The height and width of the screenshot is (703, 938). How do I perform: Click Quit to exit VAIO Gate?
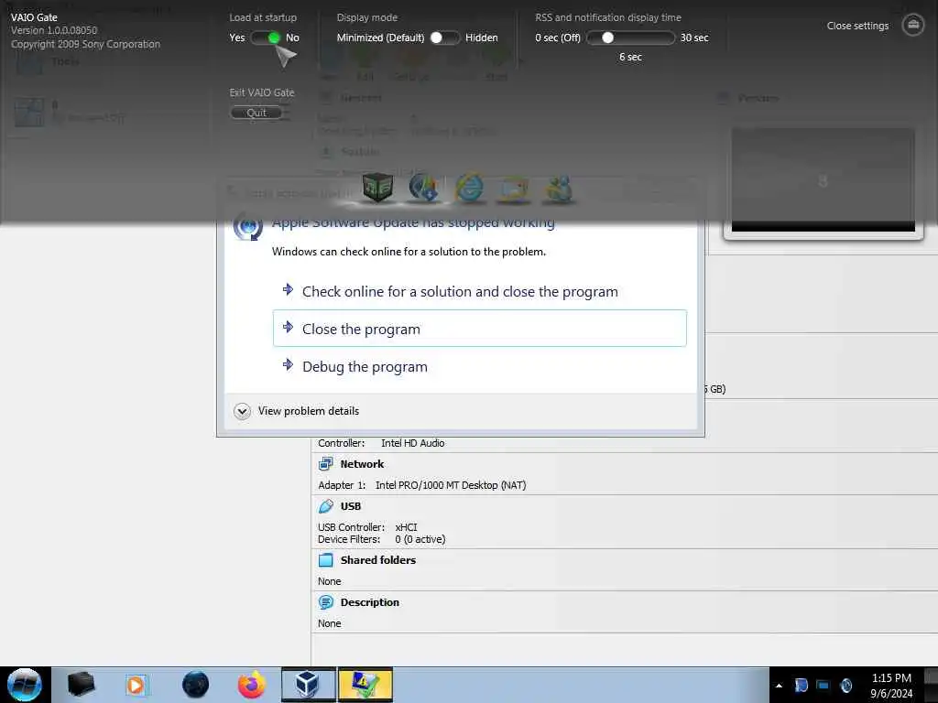click(256, 113)
